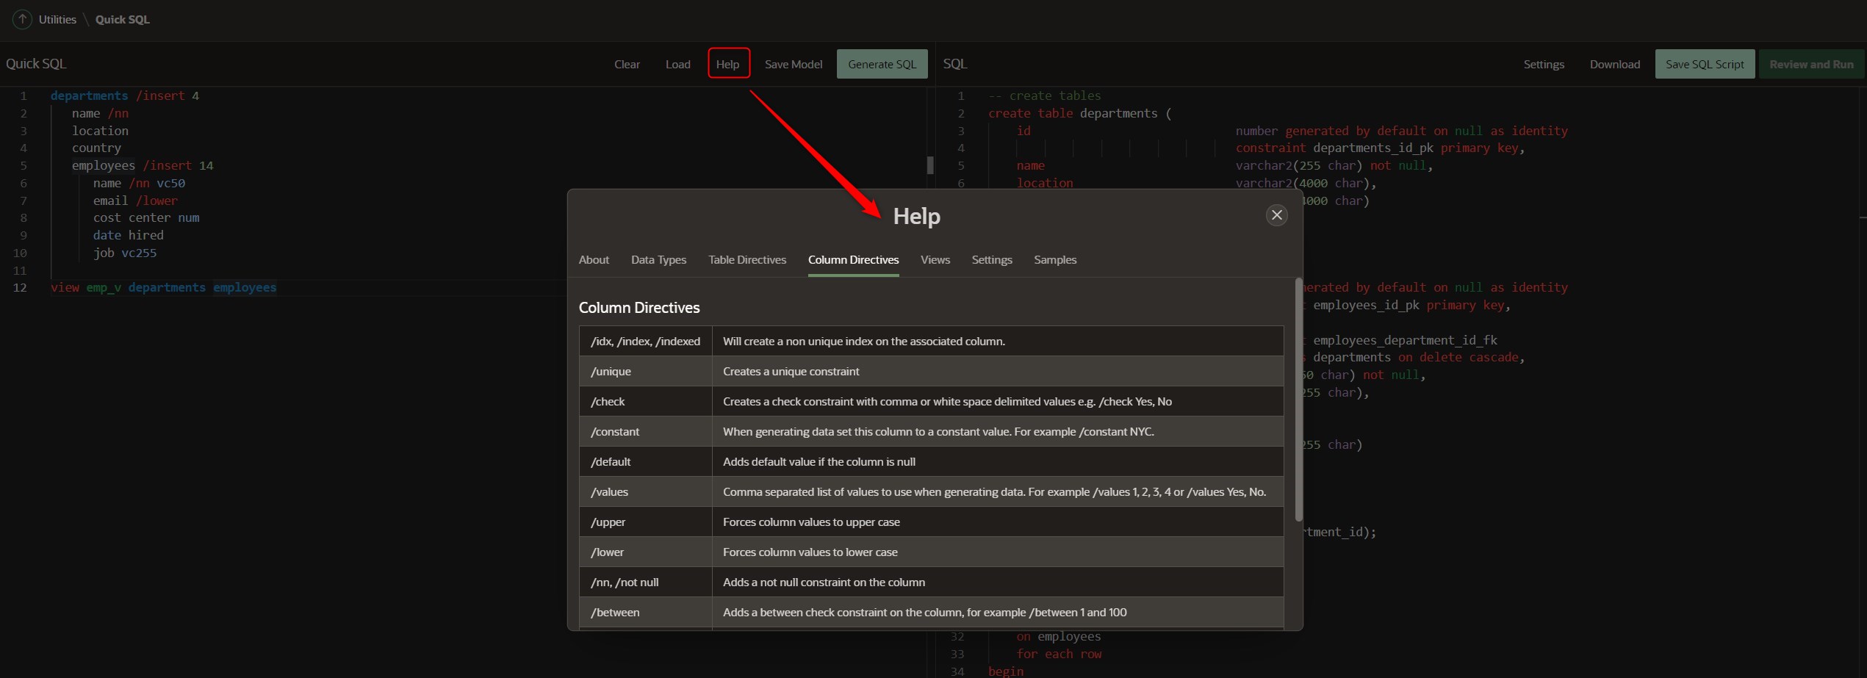1867x678 pixels.
Task: Switch to the Views tab
Action: (935, 260)
